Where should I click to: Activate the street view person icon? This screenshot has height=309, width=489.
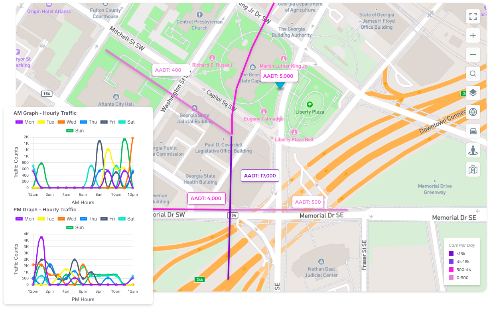473,150
